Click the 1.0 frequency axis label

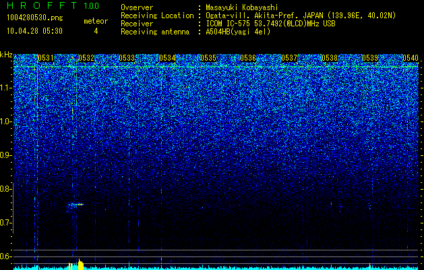(x=6, y=122)
